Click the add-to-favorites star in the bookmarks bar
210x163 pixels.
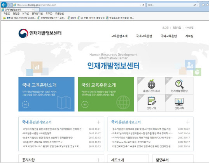(4, 18)
